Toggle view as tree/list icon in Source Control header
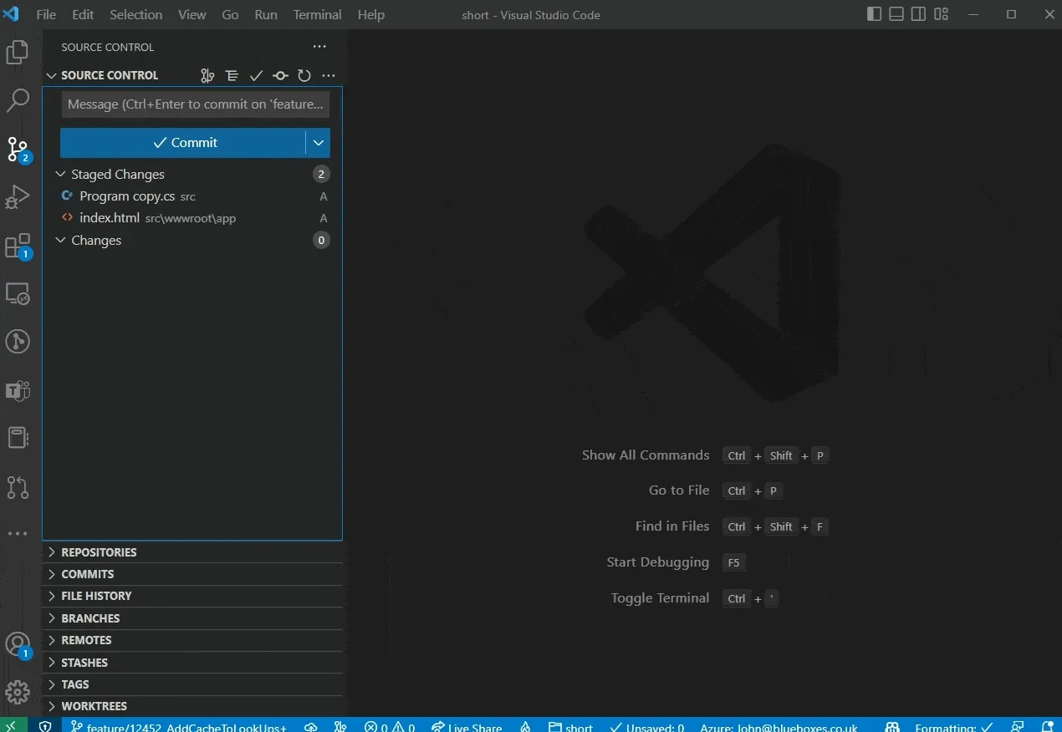This screenshot has height=732, width=1062. coord(232,75)
